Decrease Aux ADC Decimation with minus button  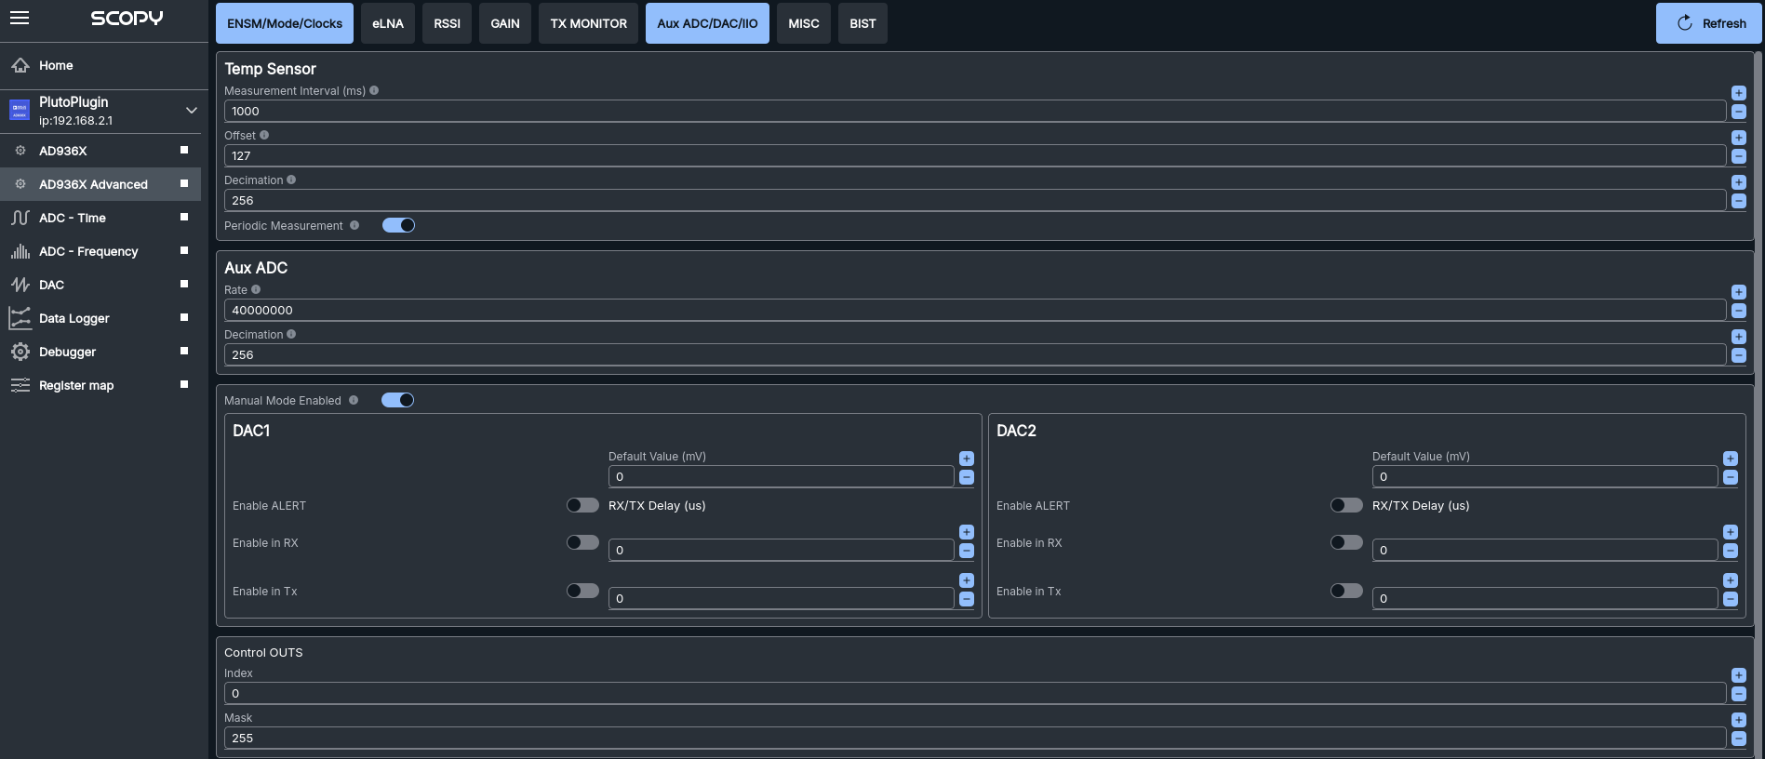(1738, 355)
